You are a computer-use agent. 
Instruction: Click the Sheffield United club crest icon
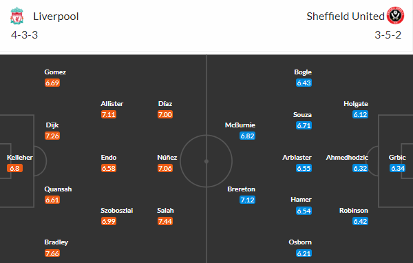point(395,16)
